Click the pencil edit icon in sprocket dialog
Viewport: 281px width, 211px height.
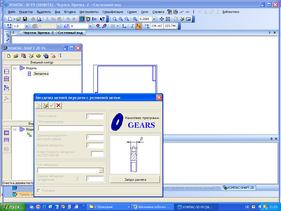[x=45, y=105]
